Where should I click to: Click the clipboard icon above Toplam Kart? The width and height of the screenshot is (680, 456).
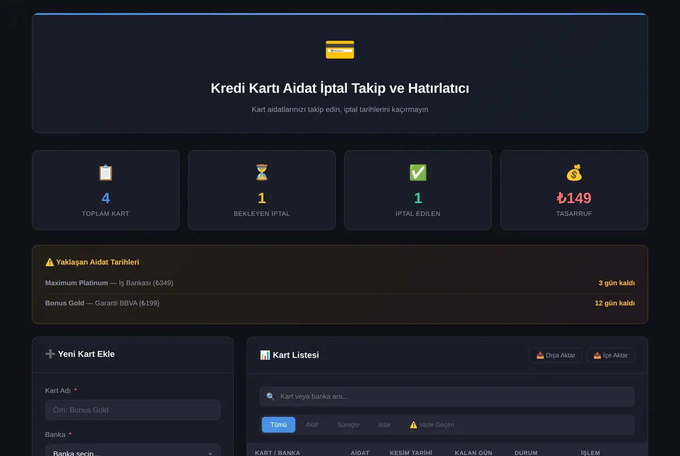tap(105, 173)
